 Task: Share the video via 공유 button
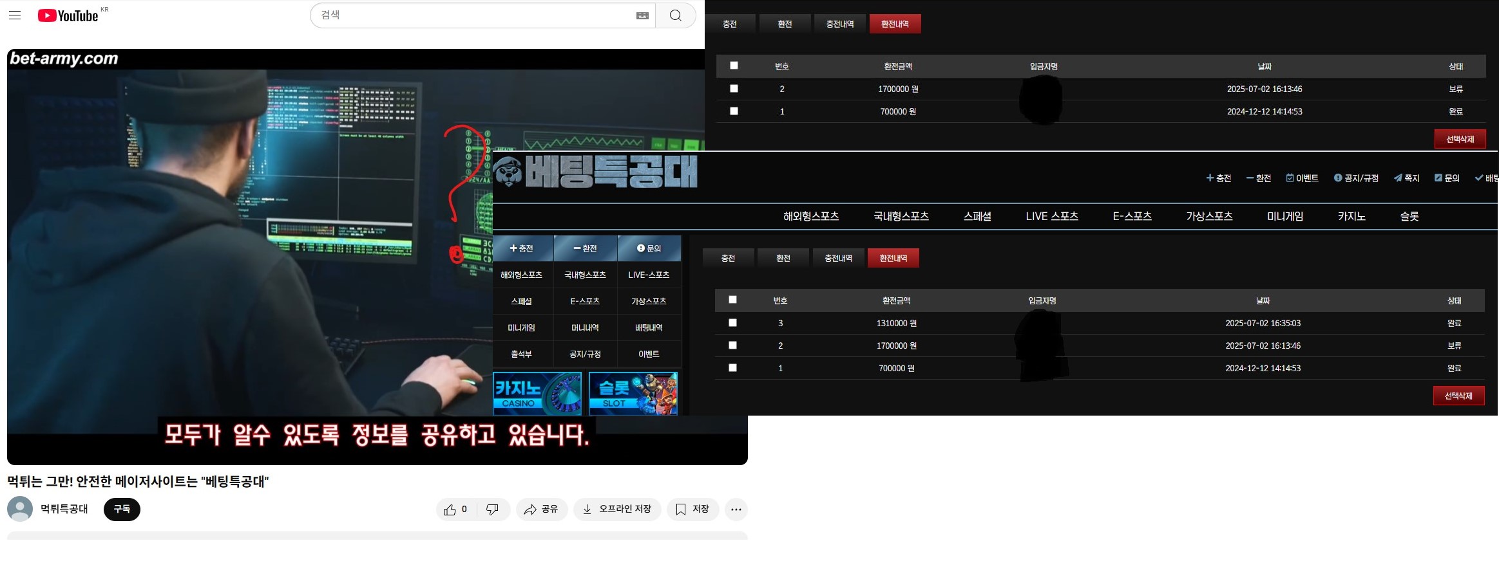pos(541,510)
